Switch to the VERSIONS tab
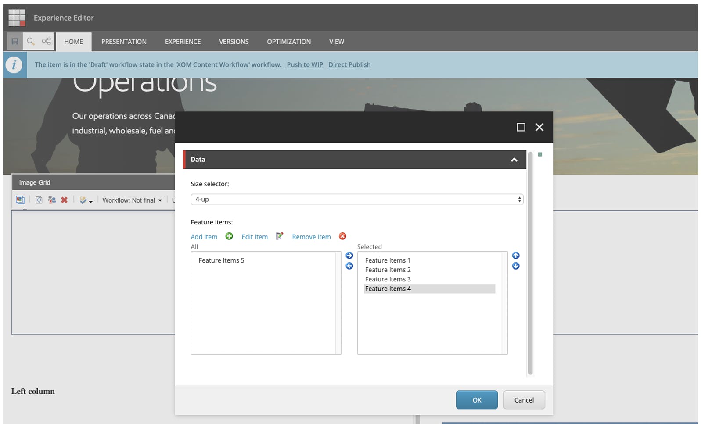This screenshot has width=701, height=424. (x=234, y=42)
